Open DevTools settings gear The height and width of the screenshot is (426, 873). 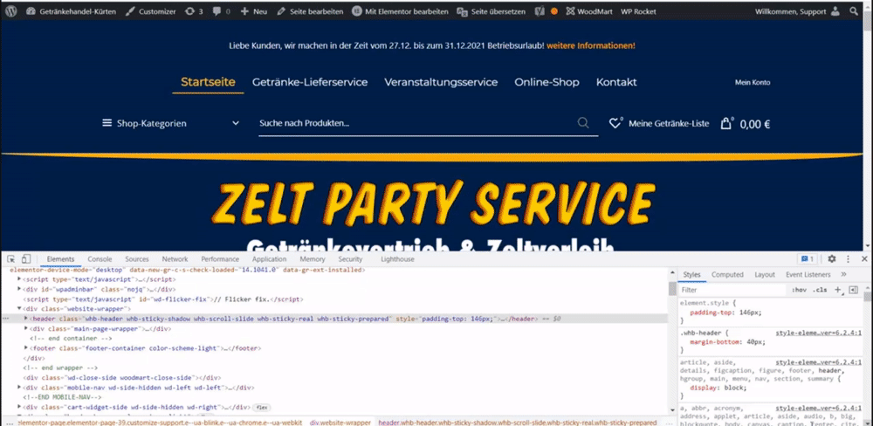pyautogui.click(x=832, y=259)
